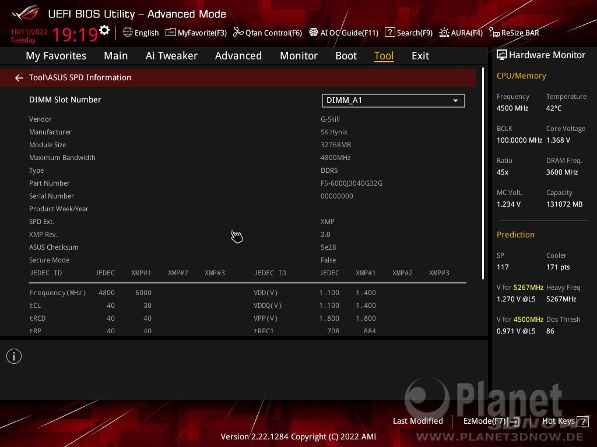
Task: Click the Capacity 131072 MB reading
Action: point(564,204)
